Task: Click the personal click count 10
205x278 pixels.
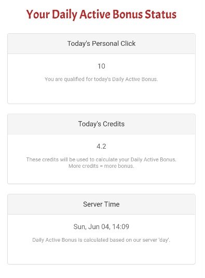Action: pos(101,66)
